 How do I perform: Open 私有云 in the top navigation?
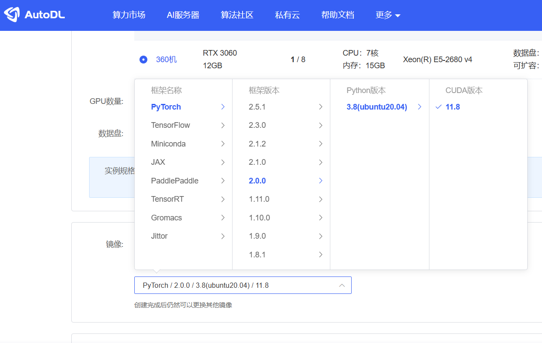point(287,15)
